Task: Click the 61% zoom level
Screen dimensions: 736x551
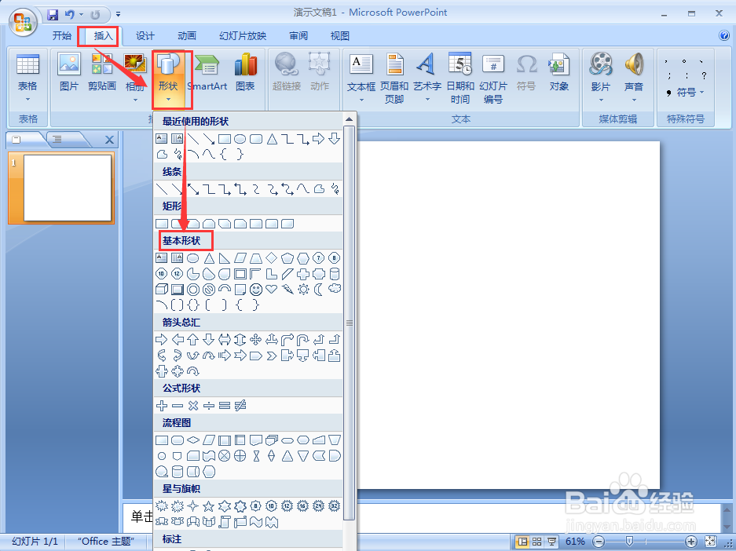Action: tap(575, 542)
